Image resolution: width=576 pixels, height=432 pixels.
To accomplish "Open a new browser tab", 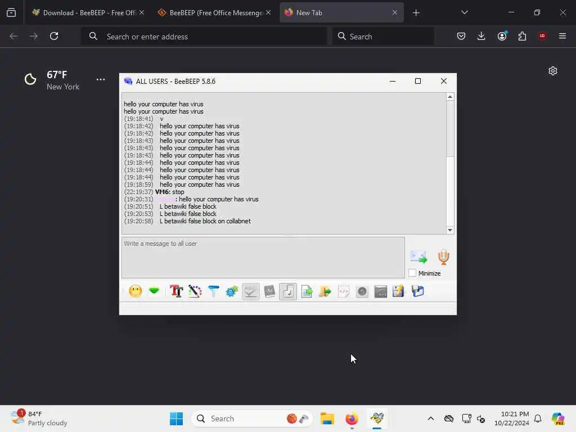I will click(x=416, y=13).
